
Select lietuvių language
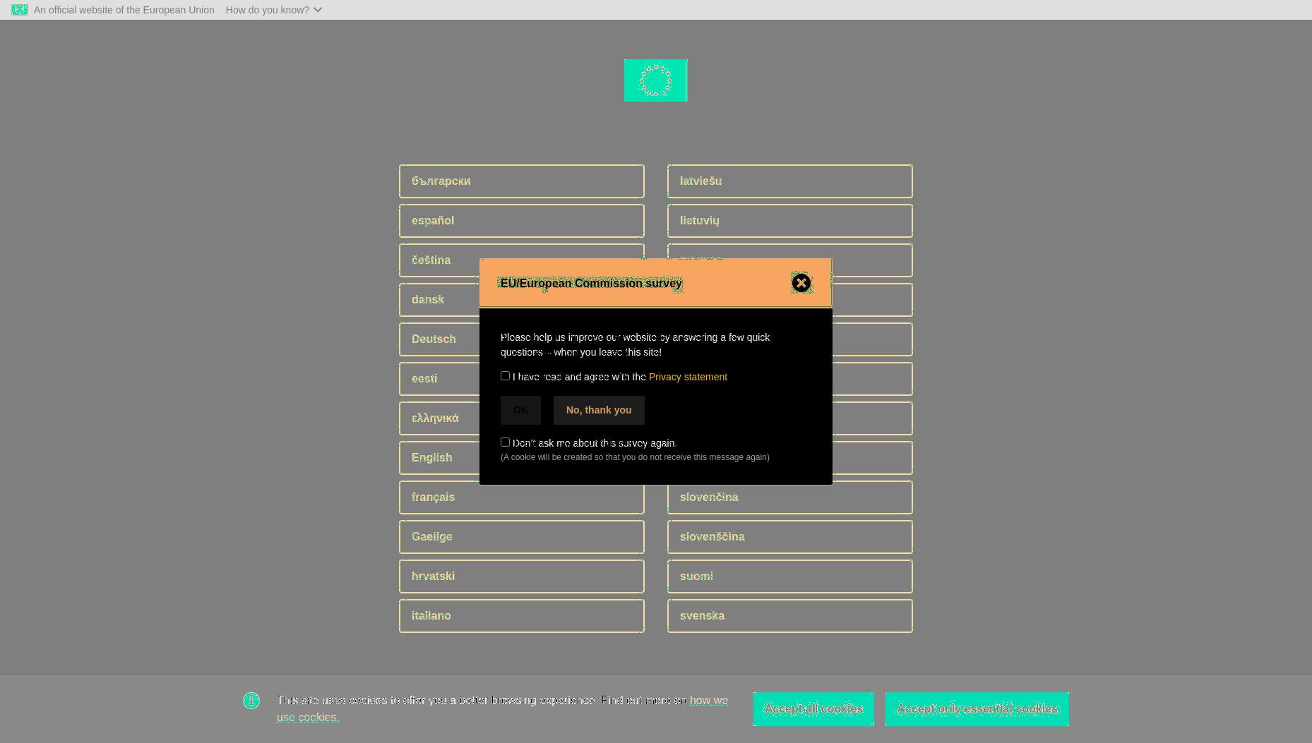tap(790, 221)
